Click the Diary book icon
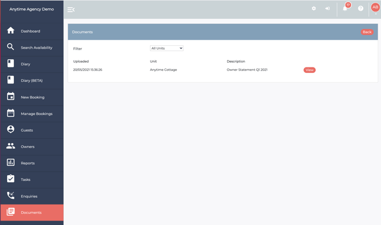Screen dimensions: 381x225 tap(11, 63)
